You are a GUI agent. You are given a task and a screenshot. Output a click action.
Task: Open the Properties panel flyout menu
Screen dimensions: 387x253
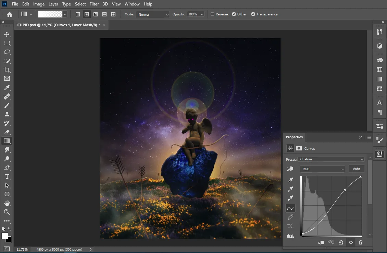(369, 137)
